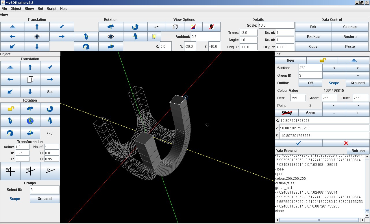
Task: Select the yz plane icon
Action: coord(30,171)
